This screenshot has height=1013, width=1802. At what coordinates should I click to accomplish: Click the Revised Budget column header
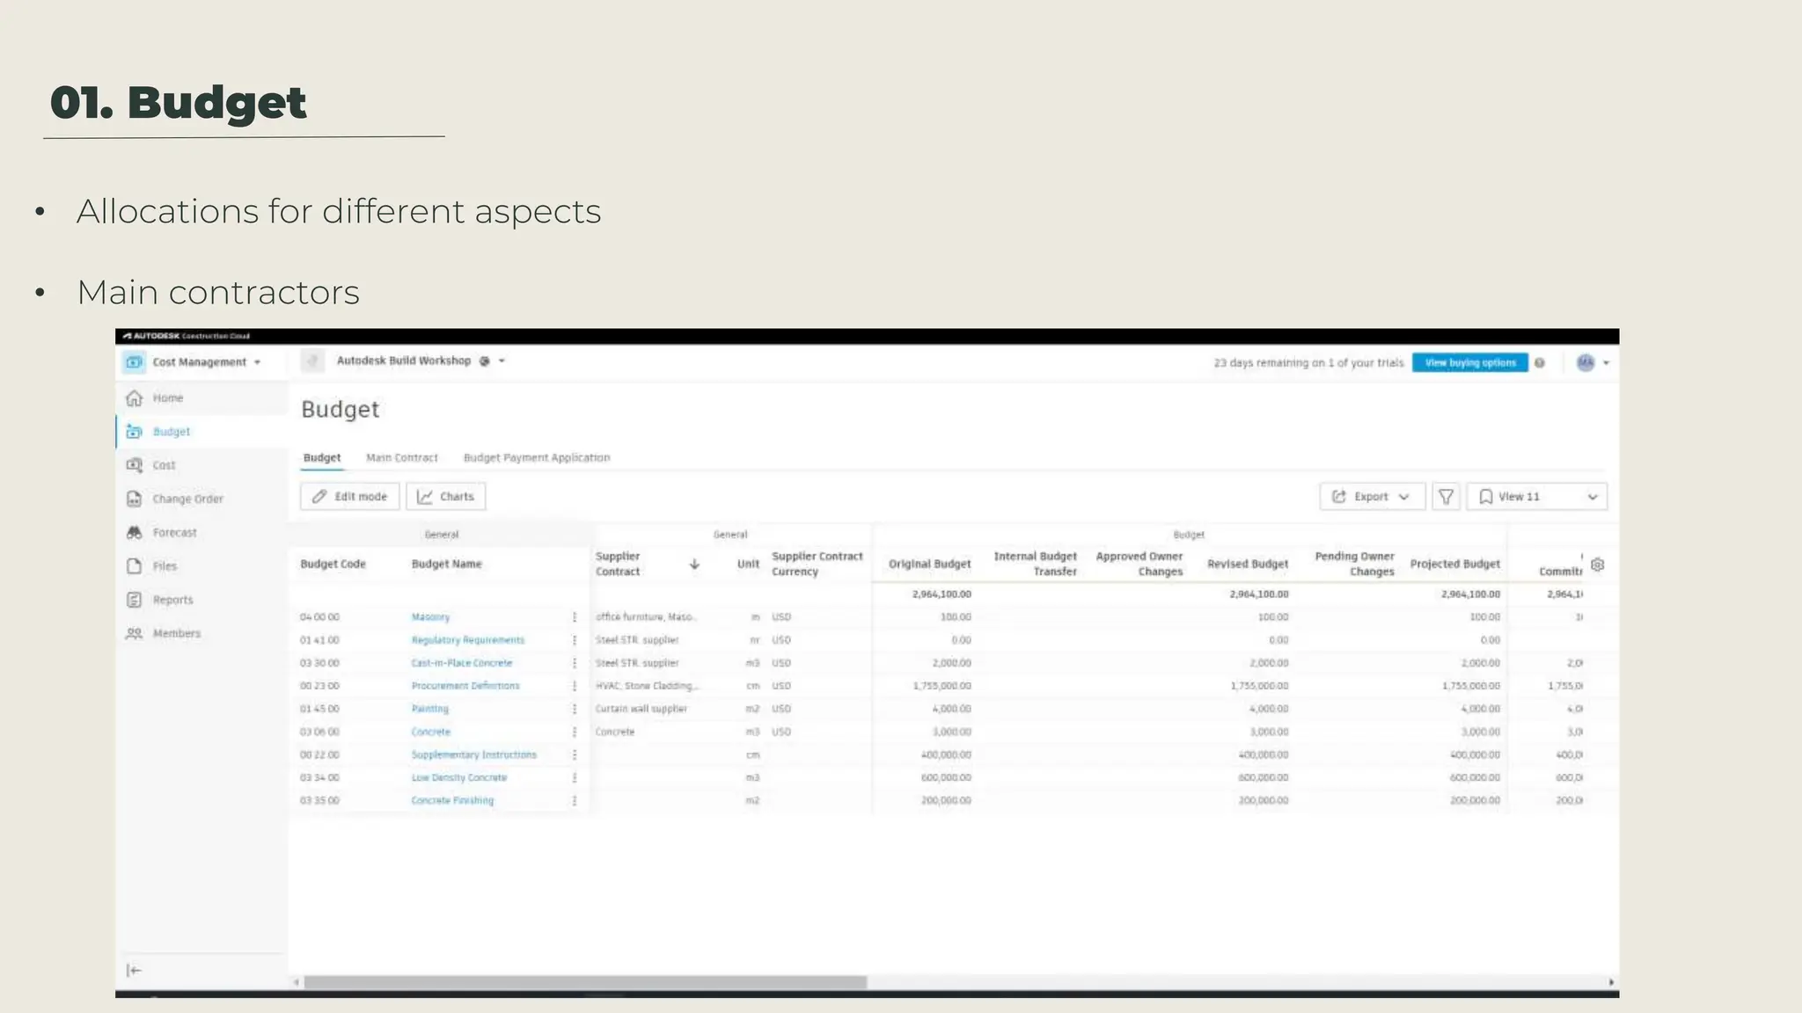point(1248,565)
